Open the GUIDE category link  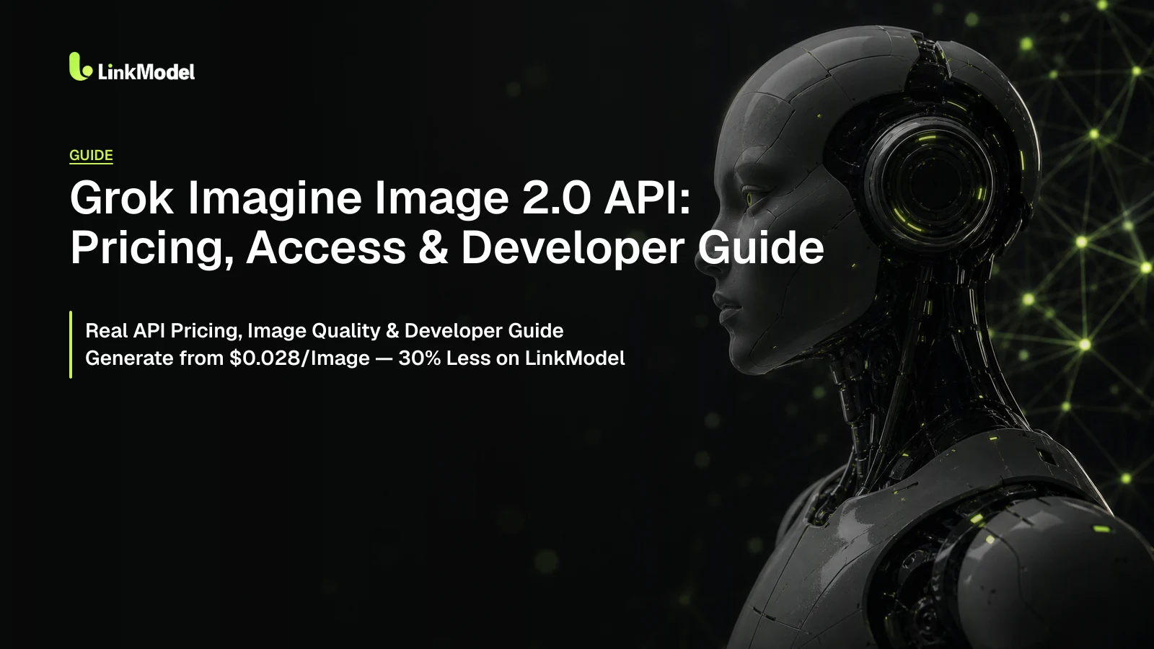(91, 155)
